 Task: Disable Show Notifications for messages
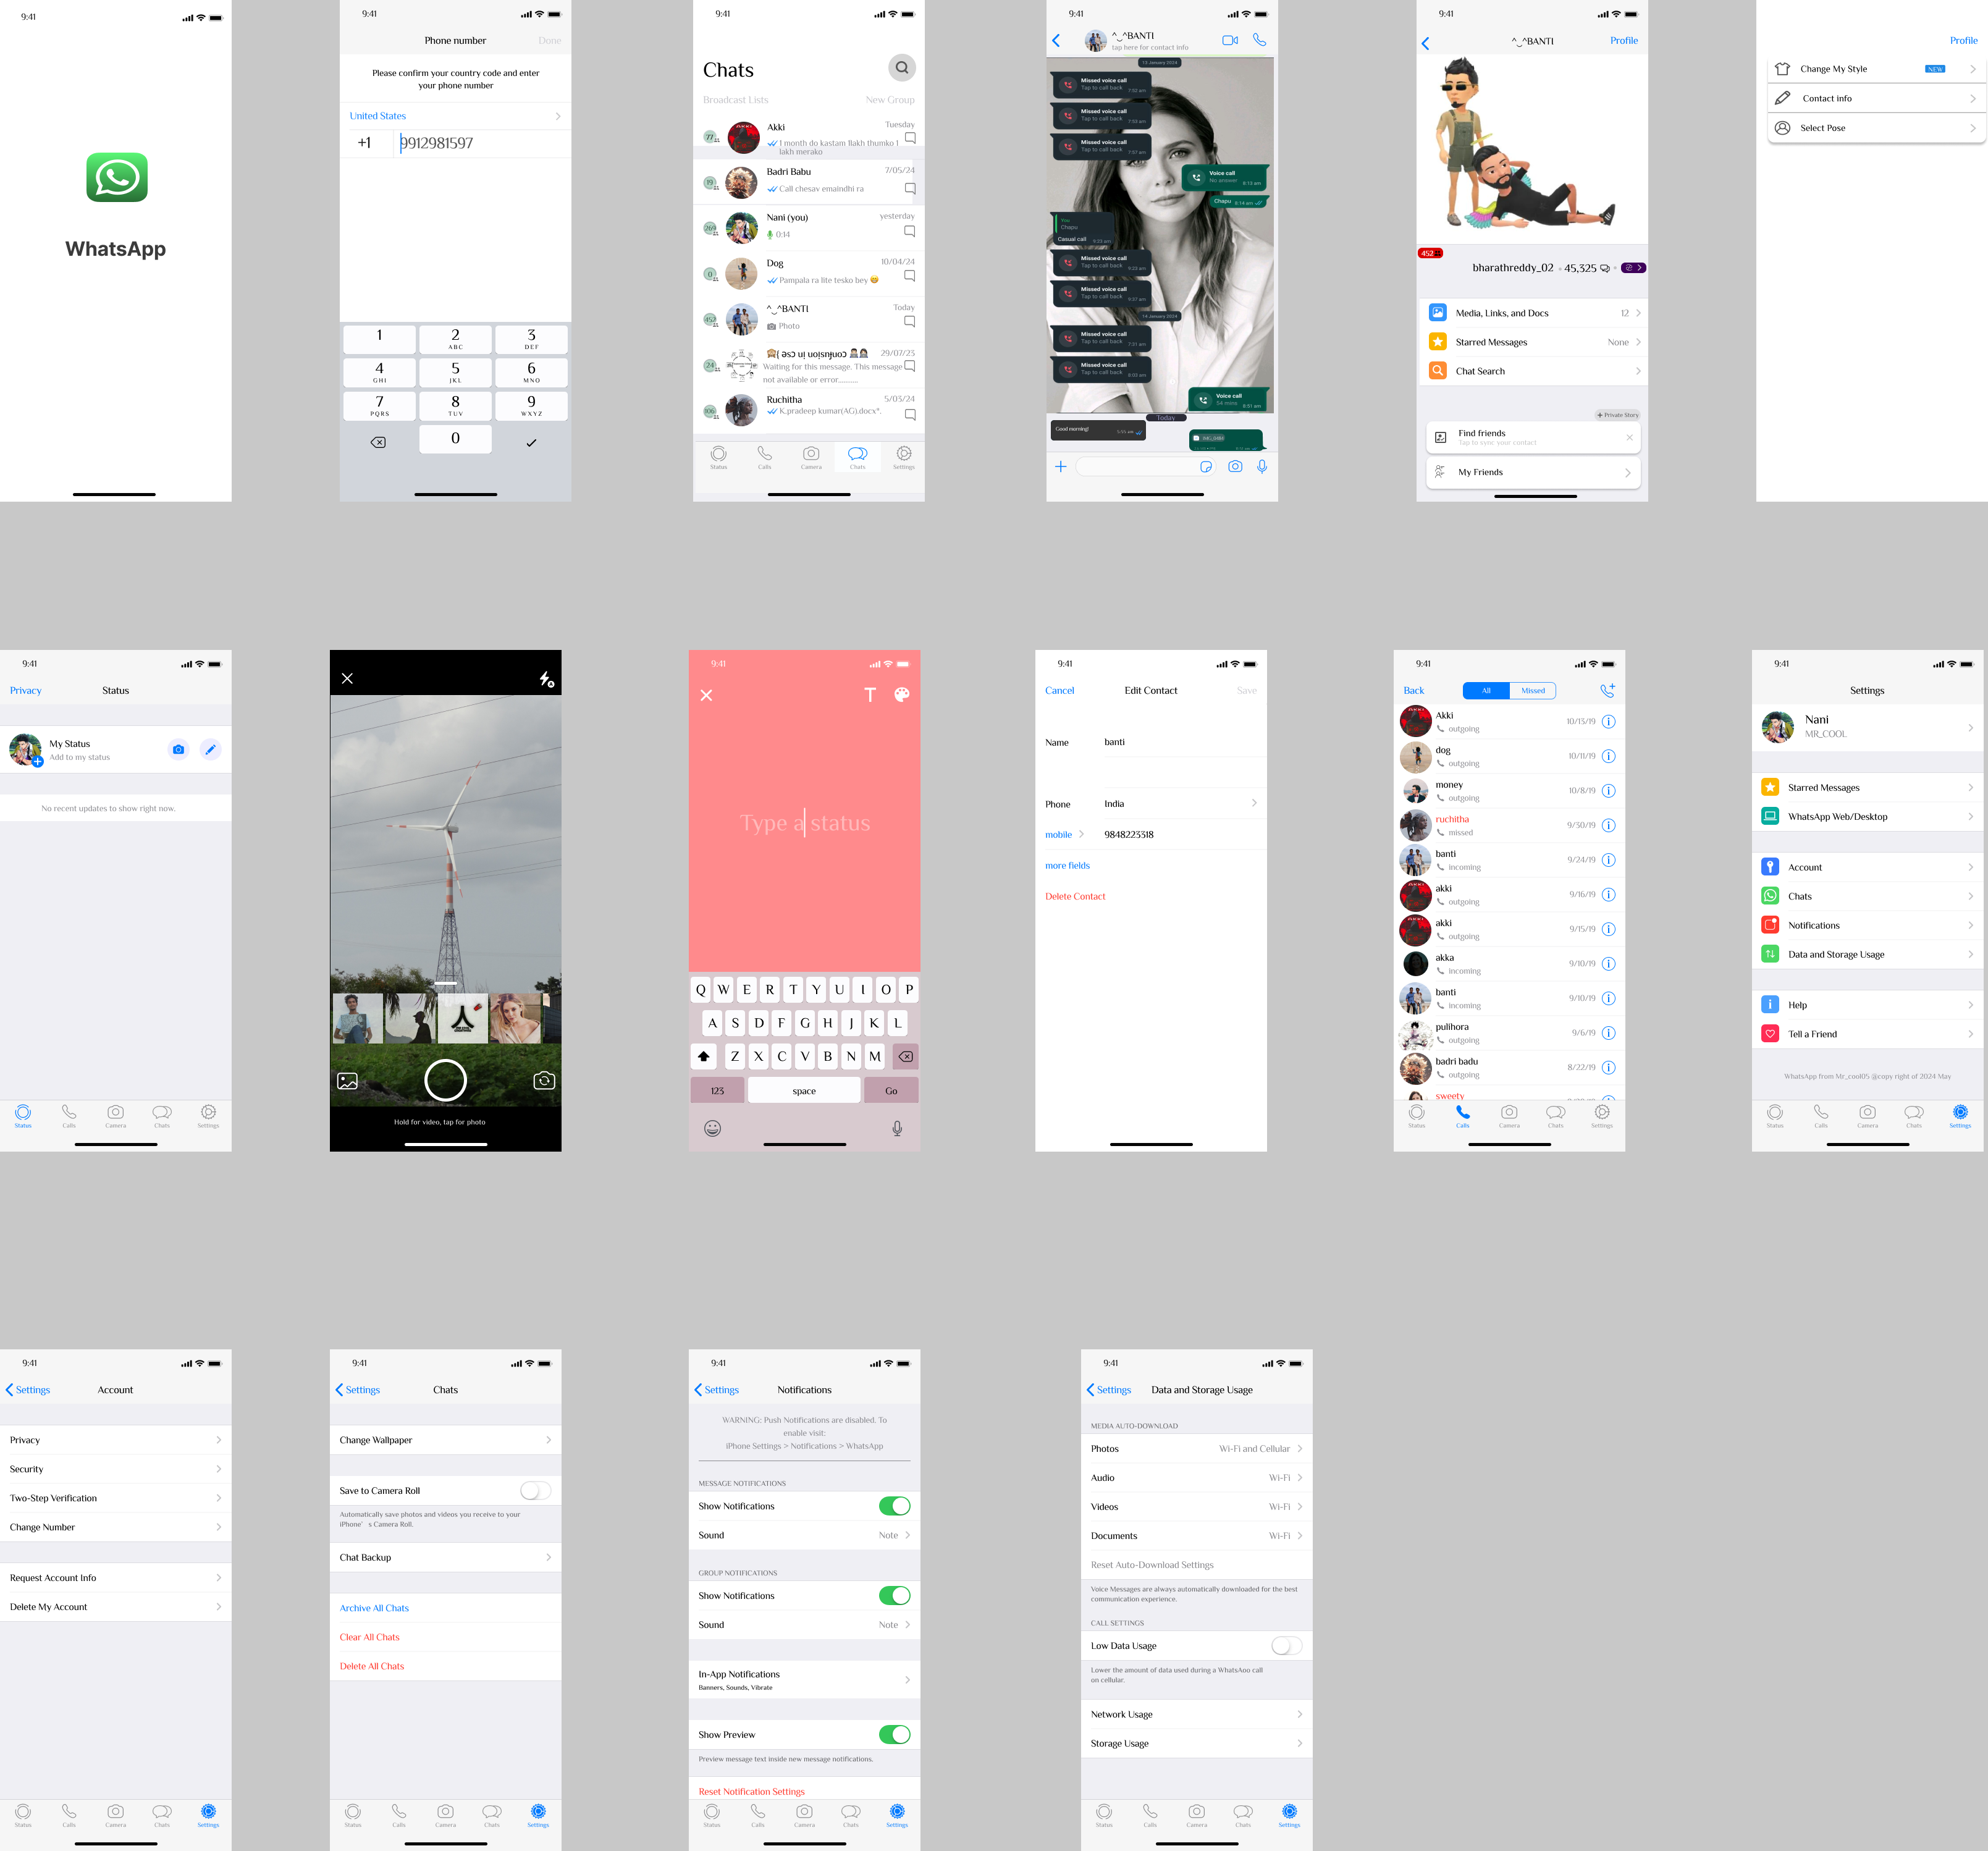tap(895, 1505)
